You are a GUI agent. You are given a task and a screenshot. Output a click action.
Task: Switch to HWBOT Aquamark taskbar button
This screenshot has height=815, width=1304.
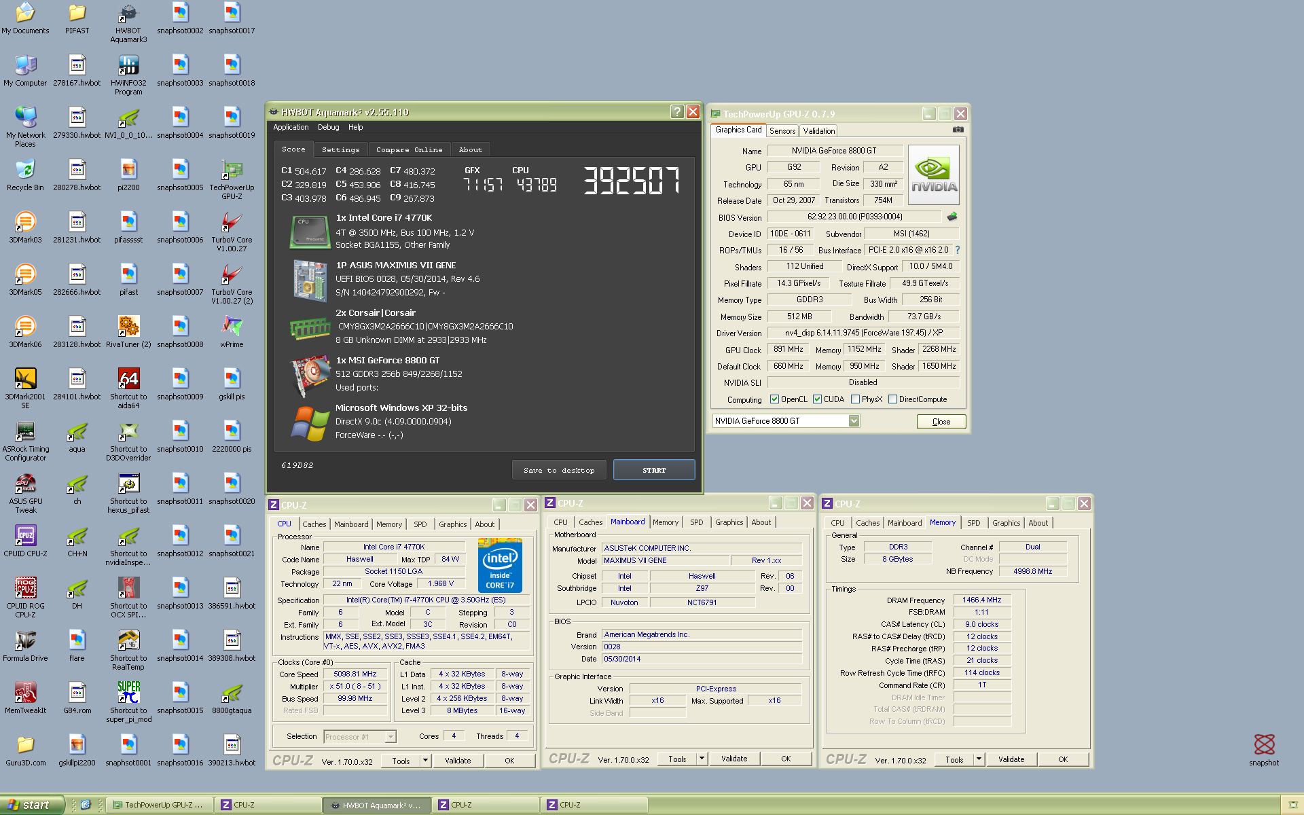pyautogui.click(x=377, y=805)
